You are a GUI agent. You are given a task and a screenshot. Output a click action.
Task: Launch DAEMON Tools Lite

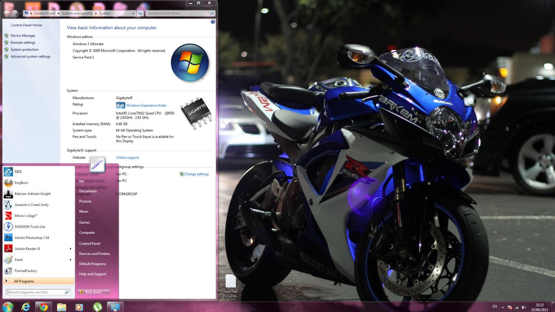(x=30, y=227)
